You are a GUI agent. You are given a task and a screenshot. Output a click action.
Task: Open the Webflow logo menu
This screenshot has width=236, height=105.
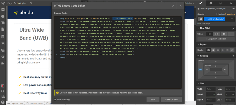(x=3, y=3)
